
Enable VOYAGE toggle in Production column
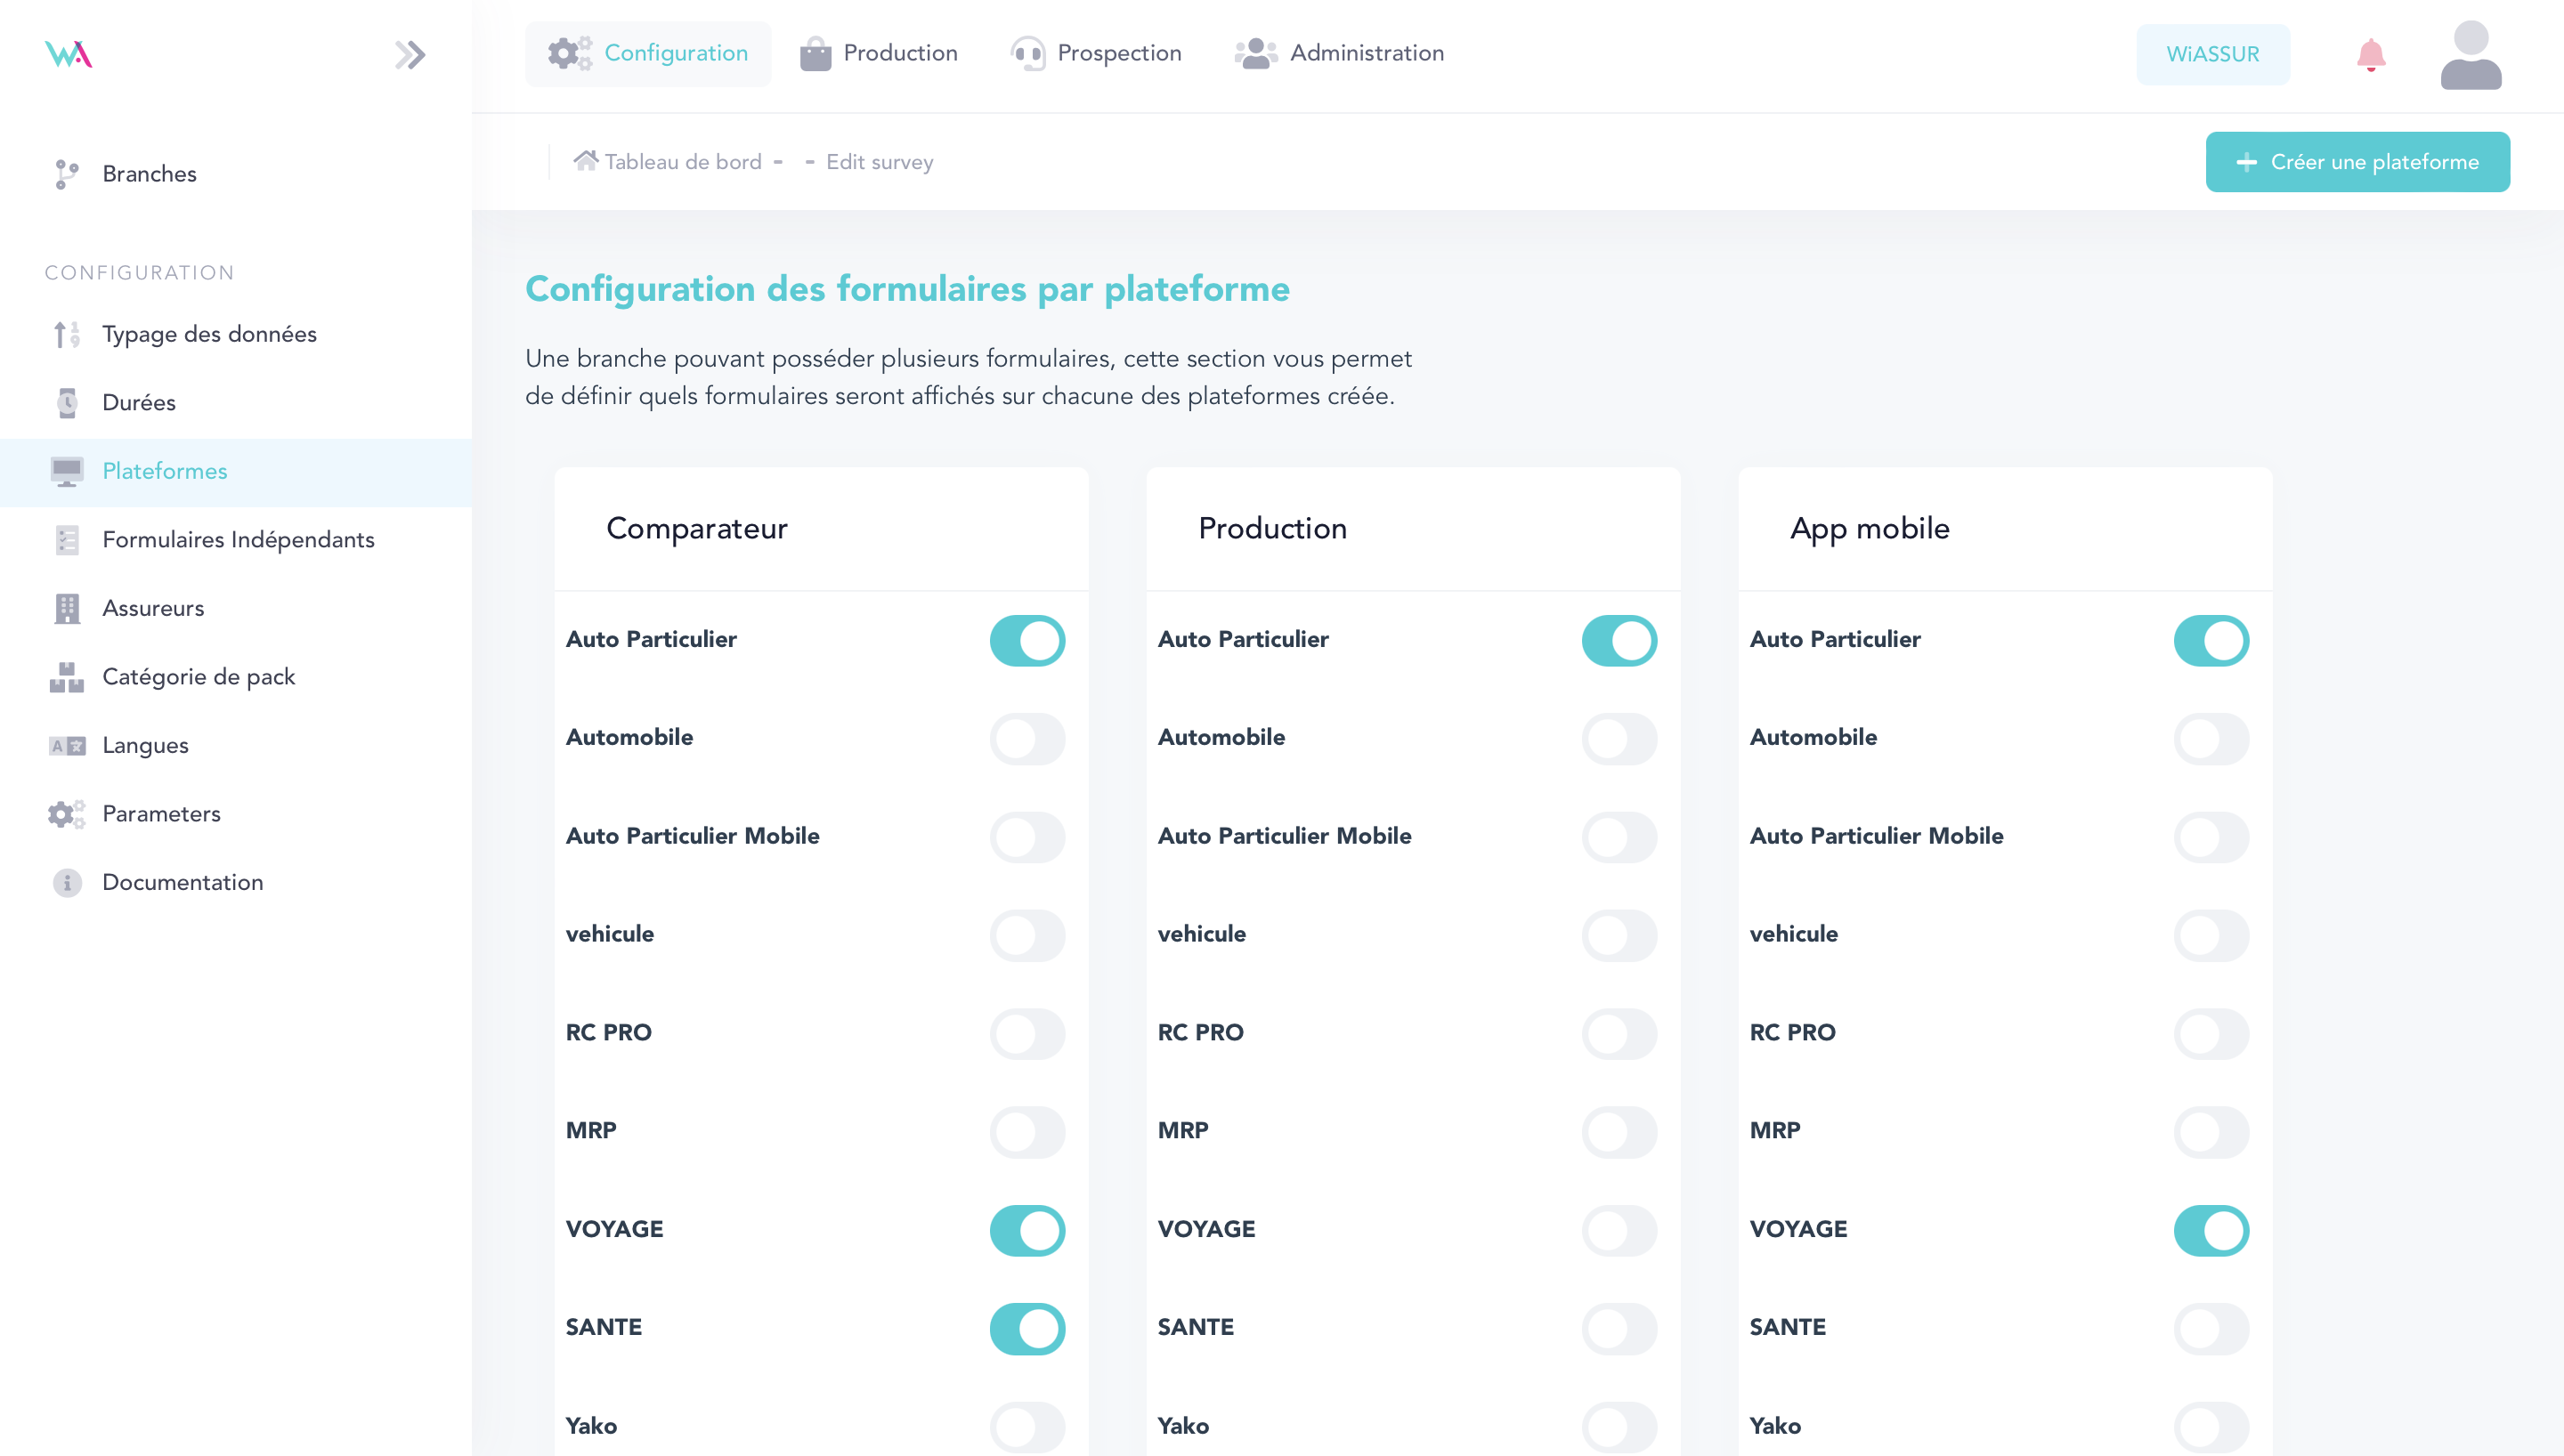[1619, 1230]
